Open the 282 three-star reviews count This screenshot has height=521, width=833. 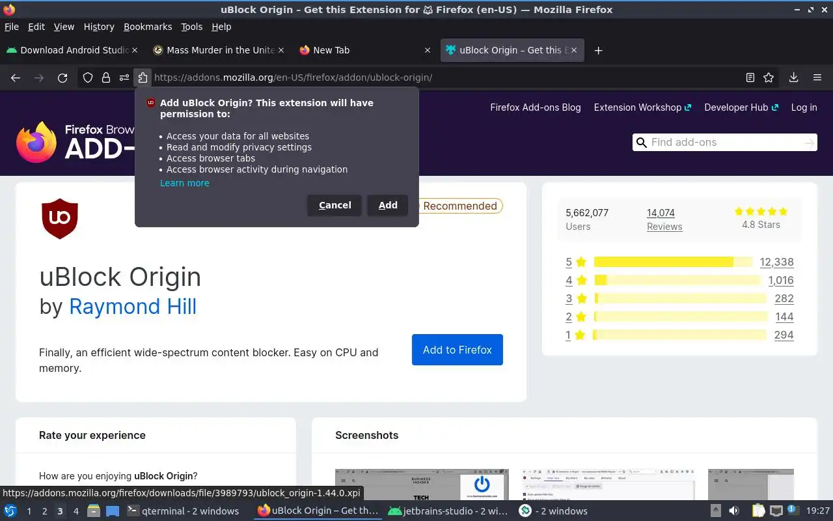tap(784, 298)
